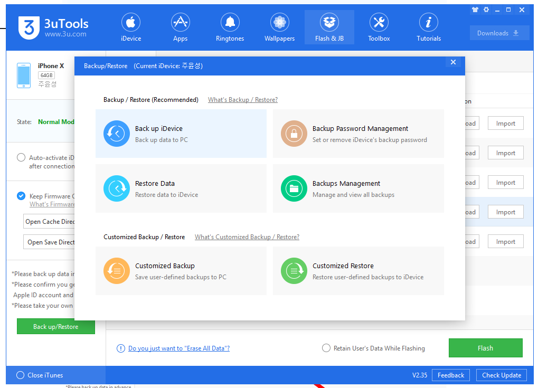This screenshot has width=538, height=388.
Task: Enable Retain User's Data While Flashing
Action: [x=326, y=348]
